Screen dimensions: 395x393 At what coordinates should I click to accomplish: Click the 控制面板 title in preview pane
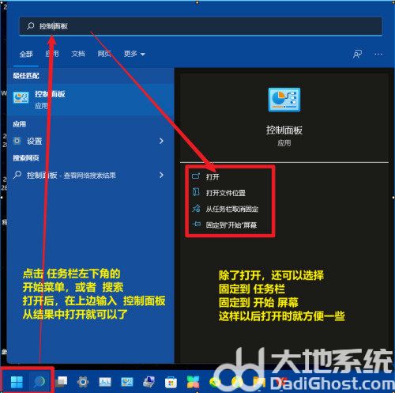pos(284,130)
